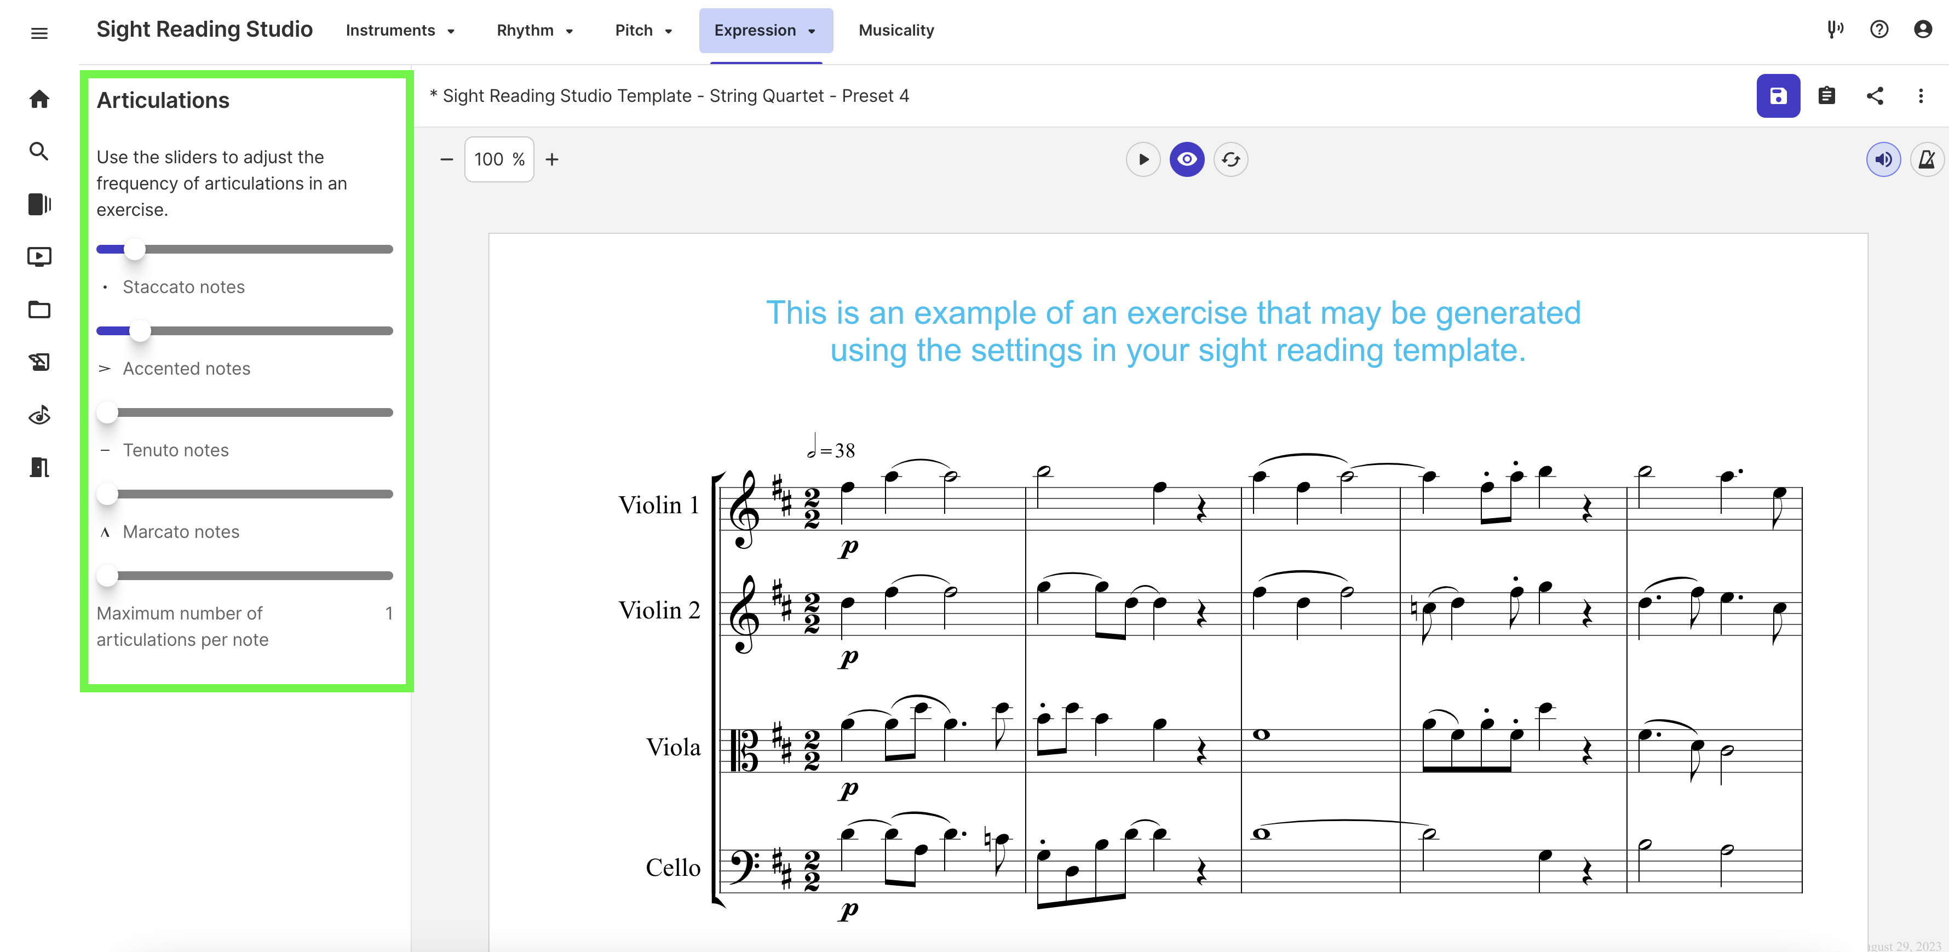Open the classroom board icon in sidebar

(x=39, y=362)
